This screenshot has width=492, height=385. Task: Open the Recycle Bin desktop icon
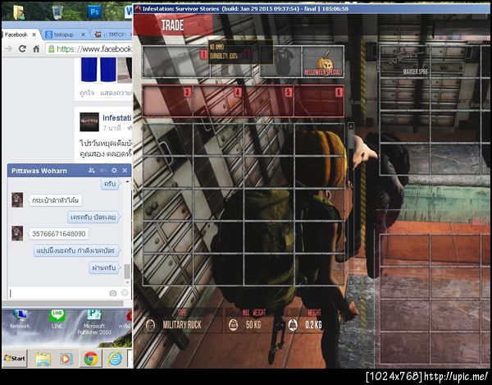click(57, 12)
